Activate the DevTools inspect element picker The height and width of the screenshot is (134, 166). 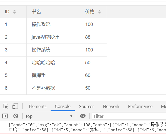coord(5,106)
